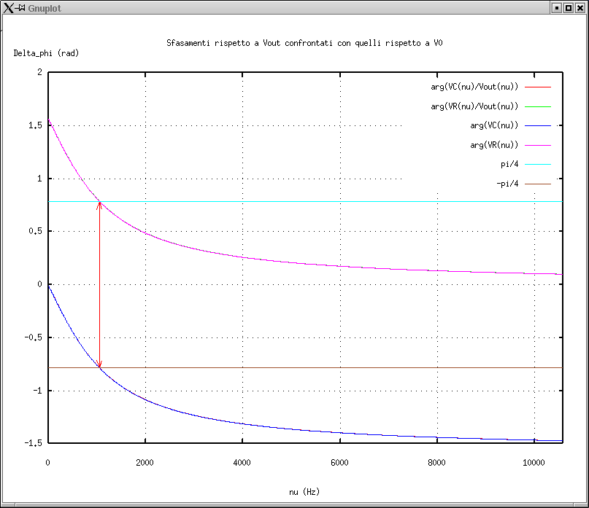Click the cyan line sample beside pi/4

pos(537,165)
